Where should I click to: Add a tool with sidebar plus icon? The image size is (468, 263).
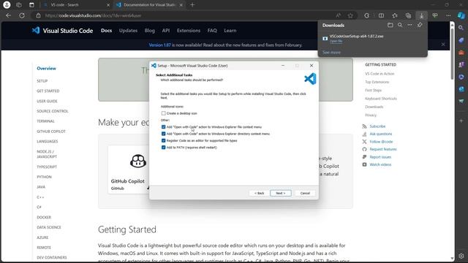click(x=461, y=121)
